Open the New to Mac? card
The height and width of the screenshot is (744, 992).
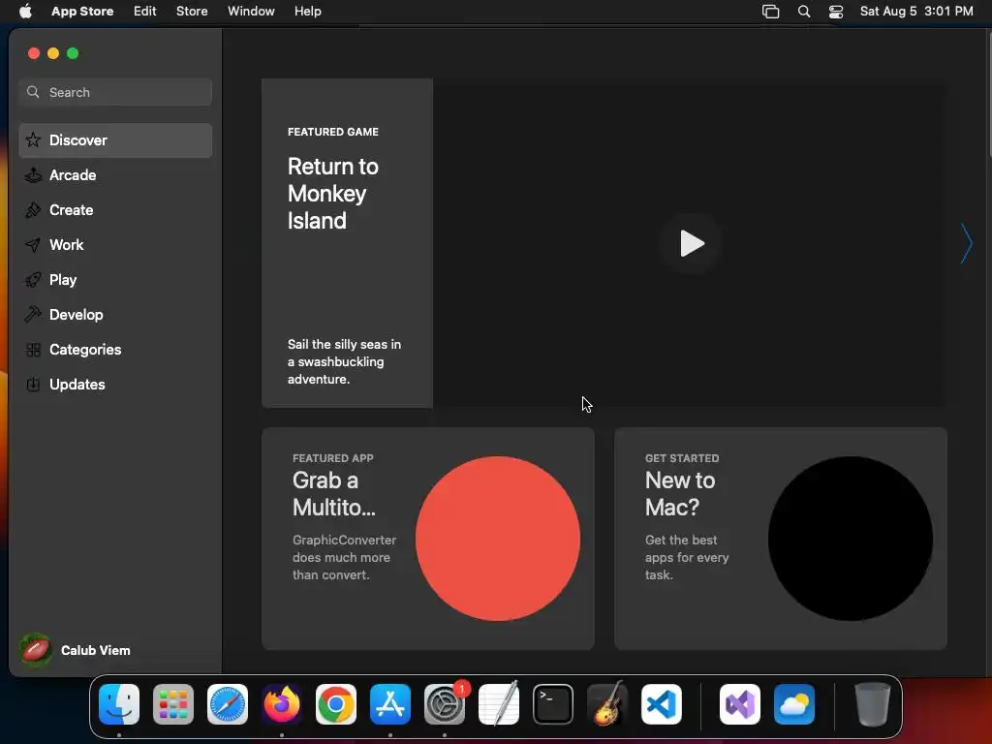(x=781, y=539)
